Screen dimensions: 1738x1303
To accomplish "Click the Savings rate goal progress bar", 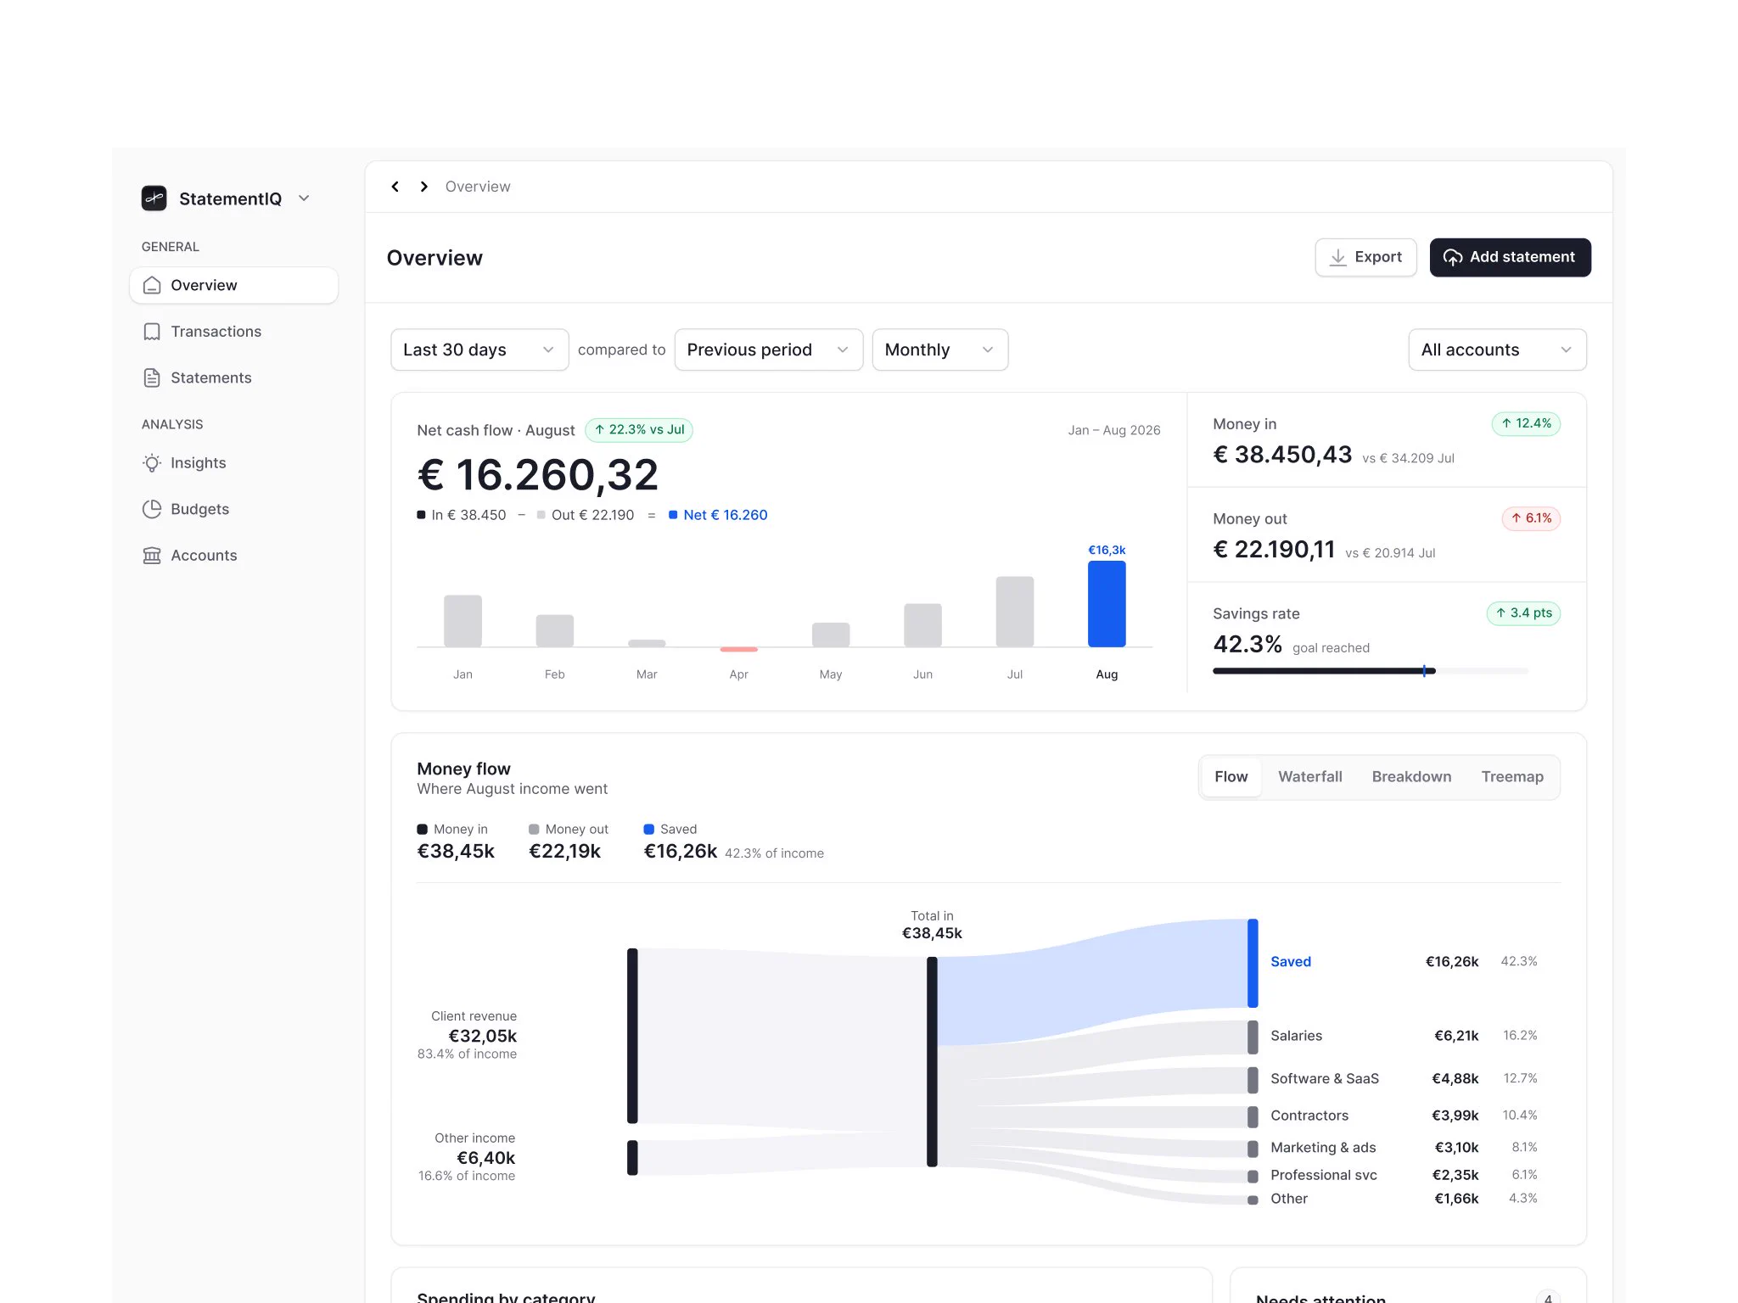I will 1371,671.
